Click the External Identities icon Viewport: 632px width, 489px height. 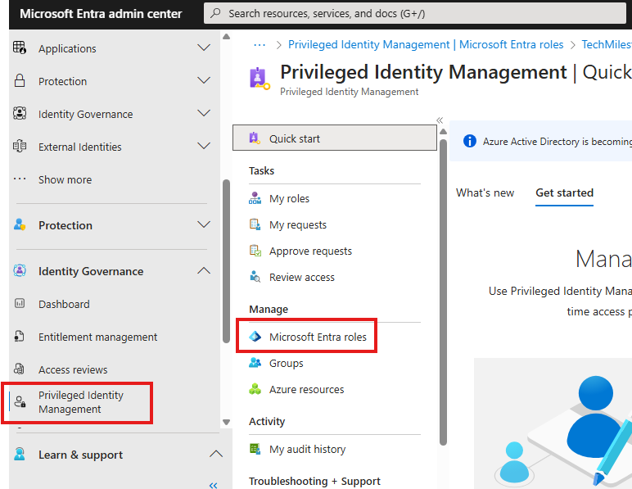click(x=20, y=146)
